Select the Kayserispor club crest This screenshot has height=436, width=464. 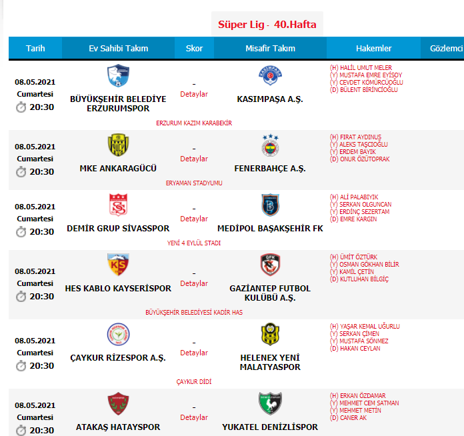pos(118,265)
